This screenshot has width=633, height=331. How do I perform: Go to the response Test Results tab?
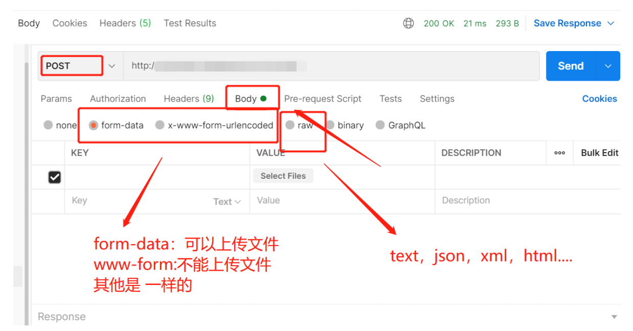(190, 23)
